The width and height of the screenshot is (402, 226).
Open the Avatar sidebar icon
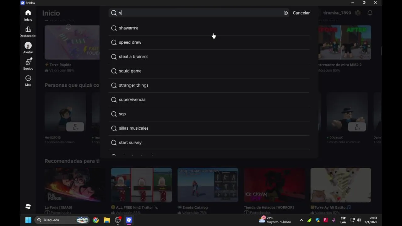pyautogui.click(x=28, y=46)
